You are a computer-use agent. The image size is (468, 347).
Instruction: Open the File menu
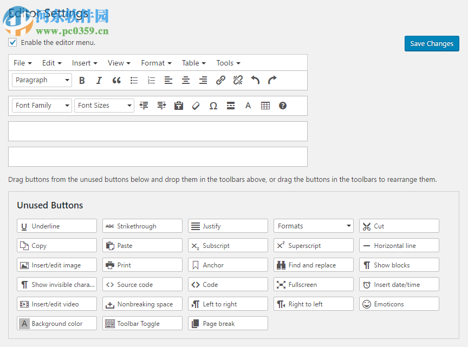point(23,63)
